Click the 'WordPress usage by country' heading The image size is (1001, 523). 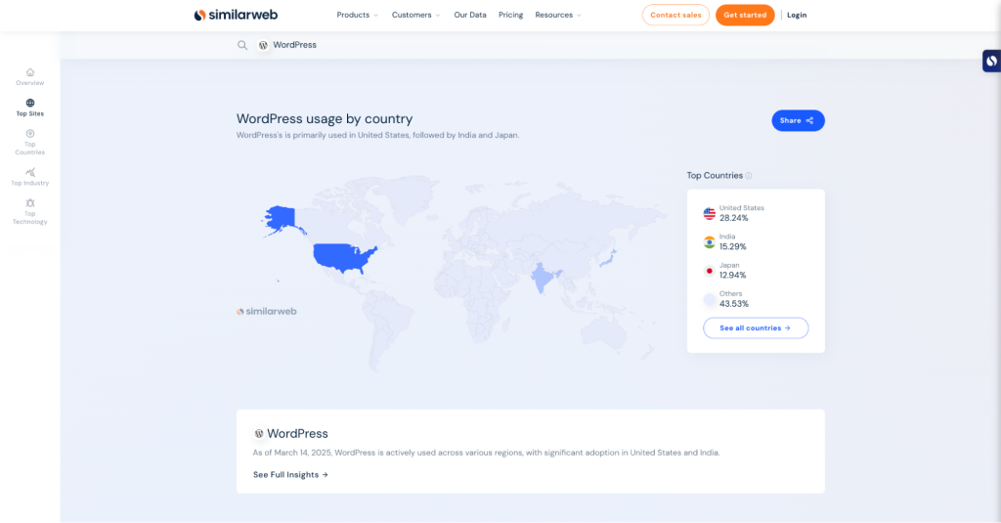coord(325,119)
